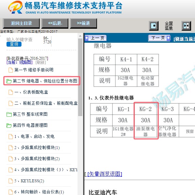Click page icon beside 第一节 维修手册说明
The image size is (195, 195).
coord(10,70)
